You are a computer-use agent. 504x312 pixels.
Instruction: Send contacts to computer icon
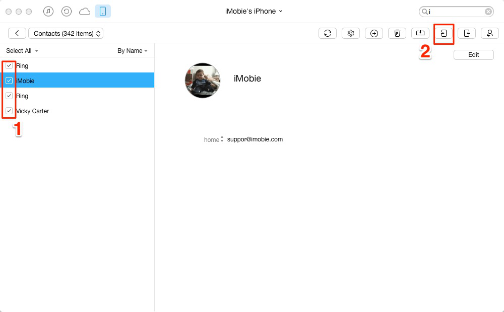(420, 33)
